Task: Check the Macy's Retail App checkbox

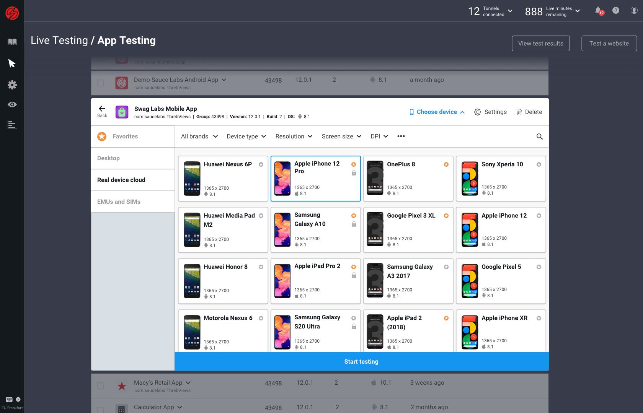Action: click(x=100, y=386)
